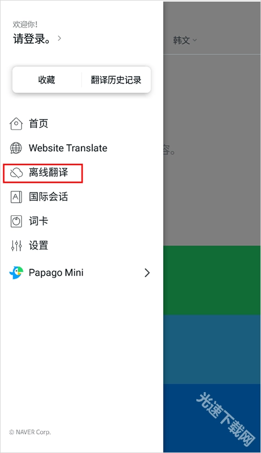Open 翻译历史记录 translation history

[x=116, y=80]
